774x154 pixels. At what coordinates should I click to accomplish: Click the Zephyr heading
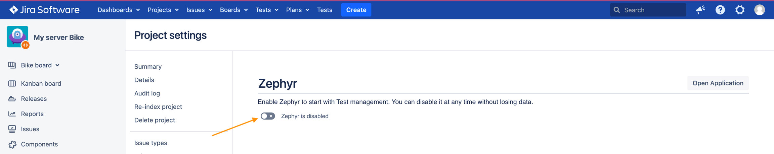click(277, 83)
